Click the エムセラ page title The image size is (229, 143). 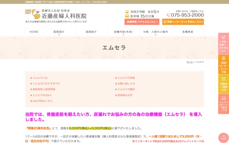click(x=114, y=48)
